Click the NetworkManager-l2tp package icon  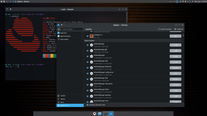[x=91, y=79]
